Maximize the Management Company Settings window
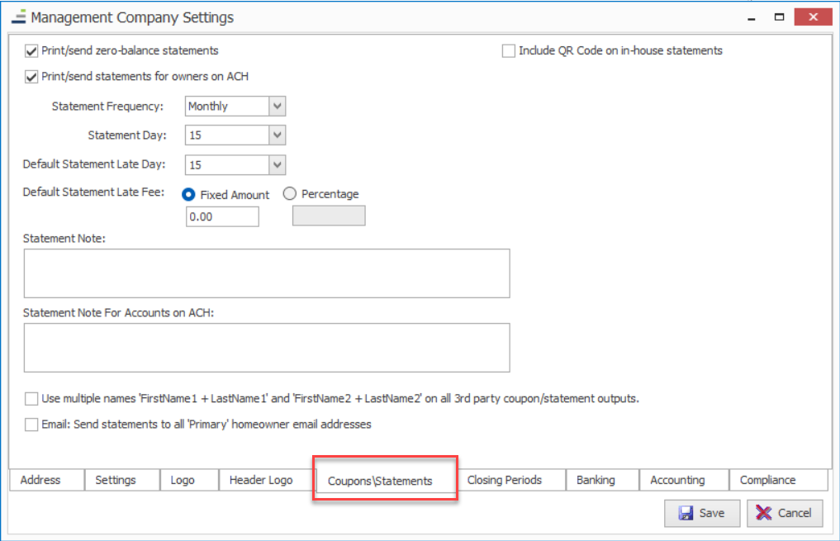Screen dimensions: 840x541 pos(778,17)
